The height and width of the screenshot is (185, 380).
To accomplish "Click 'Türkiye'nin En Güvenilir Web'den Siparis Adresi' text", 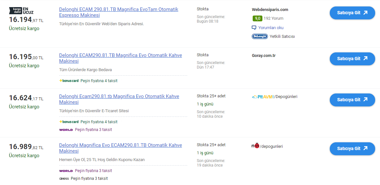I will tap(101, 24).
